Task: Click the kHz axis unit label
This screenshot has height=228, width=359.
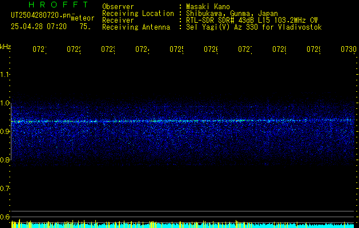Action: pos(5,47)
